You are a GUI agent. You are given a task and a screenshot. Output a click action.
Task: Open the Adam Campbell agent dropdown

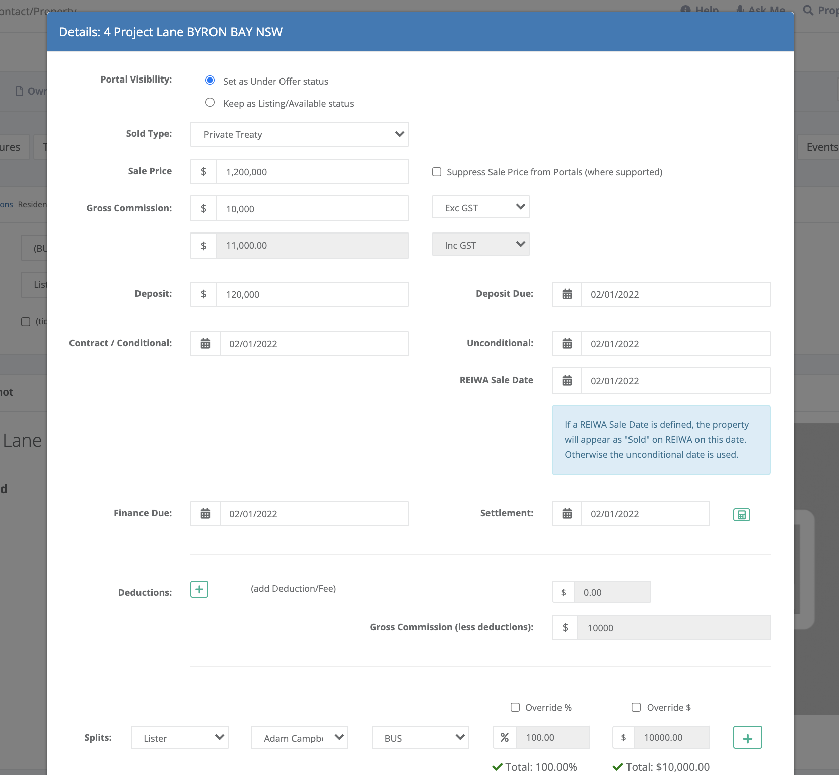click(300, 737)
